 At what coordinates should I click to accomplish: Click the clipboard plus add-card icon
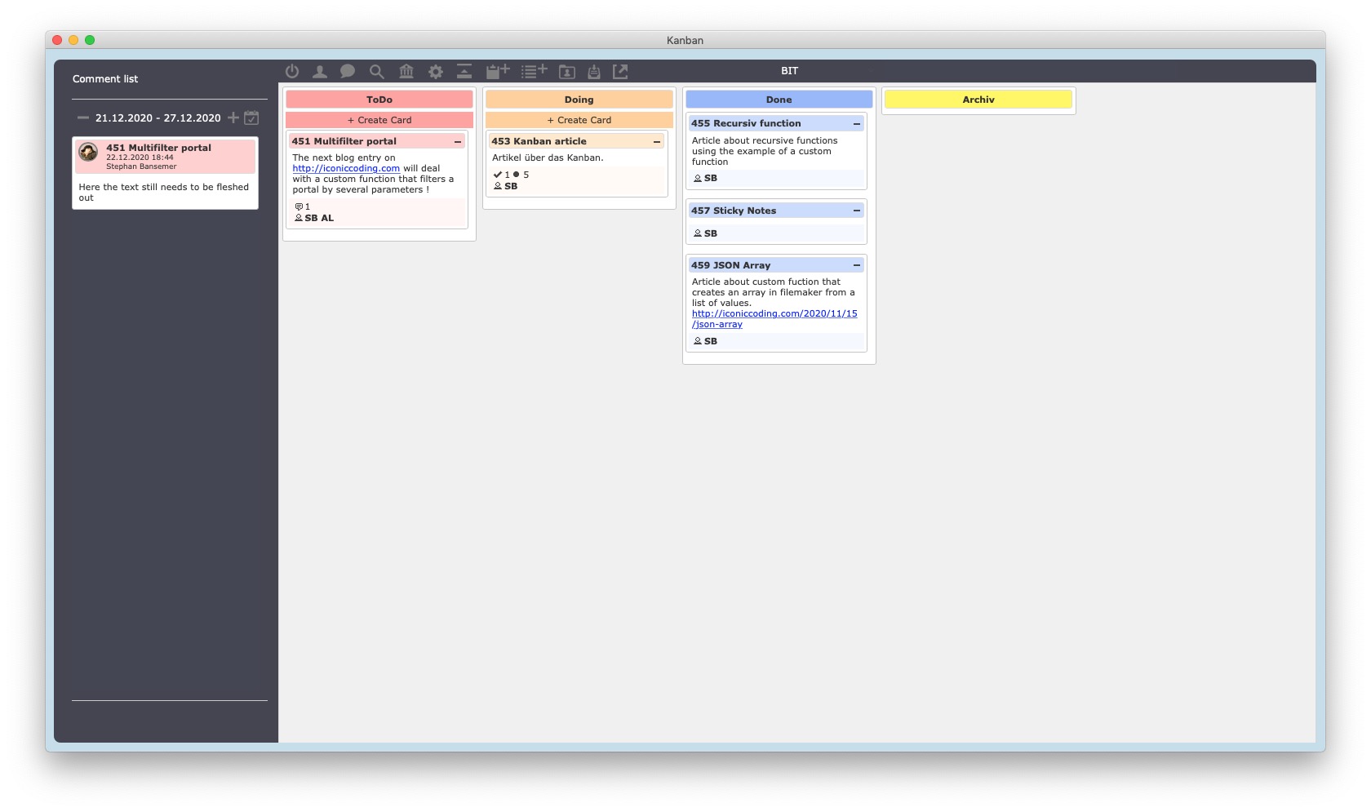click(x=497, y=72)
